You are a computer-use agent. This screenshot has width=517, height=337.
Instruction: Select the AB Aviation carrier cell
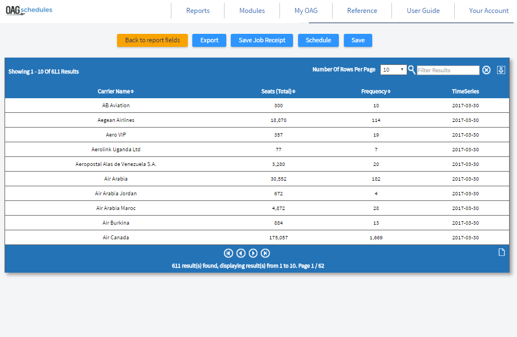pos(116,106)
